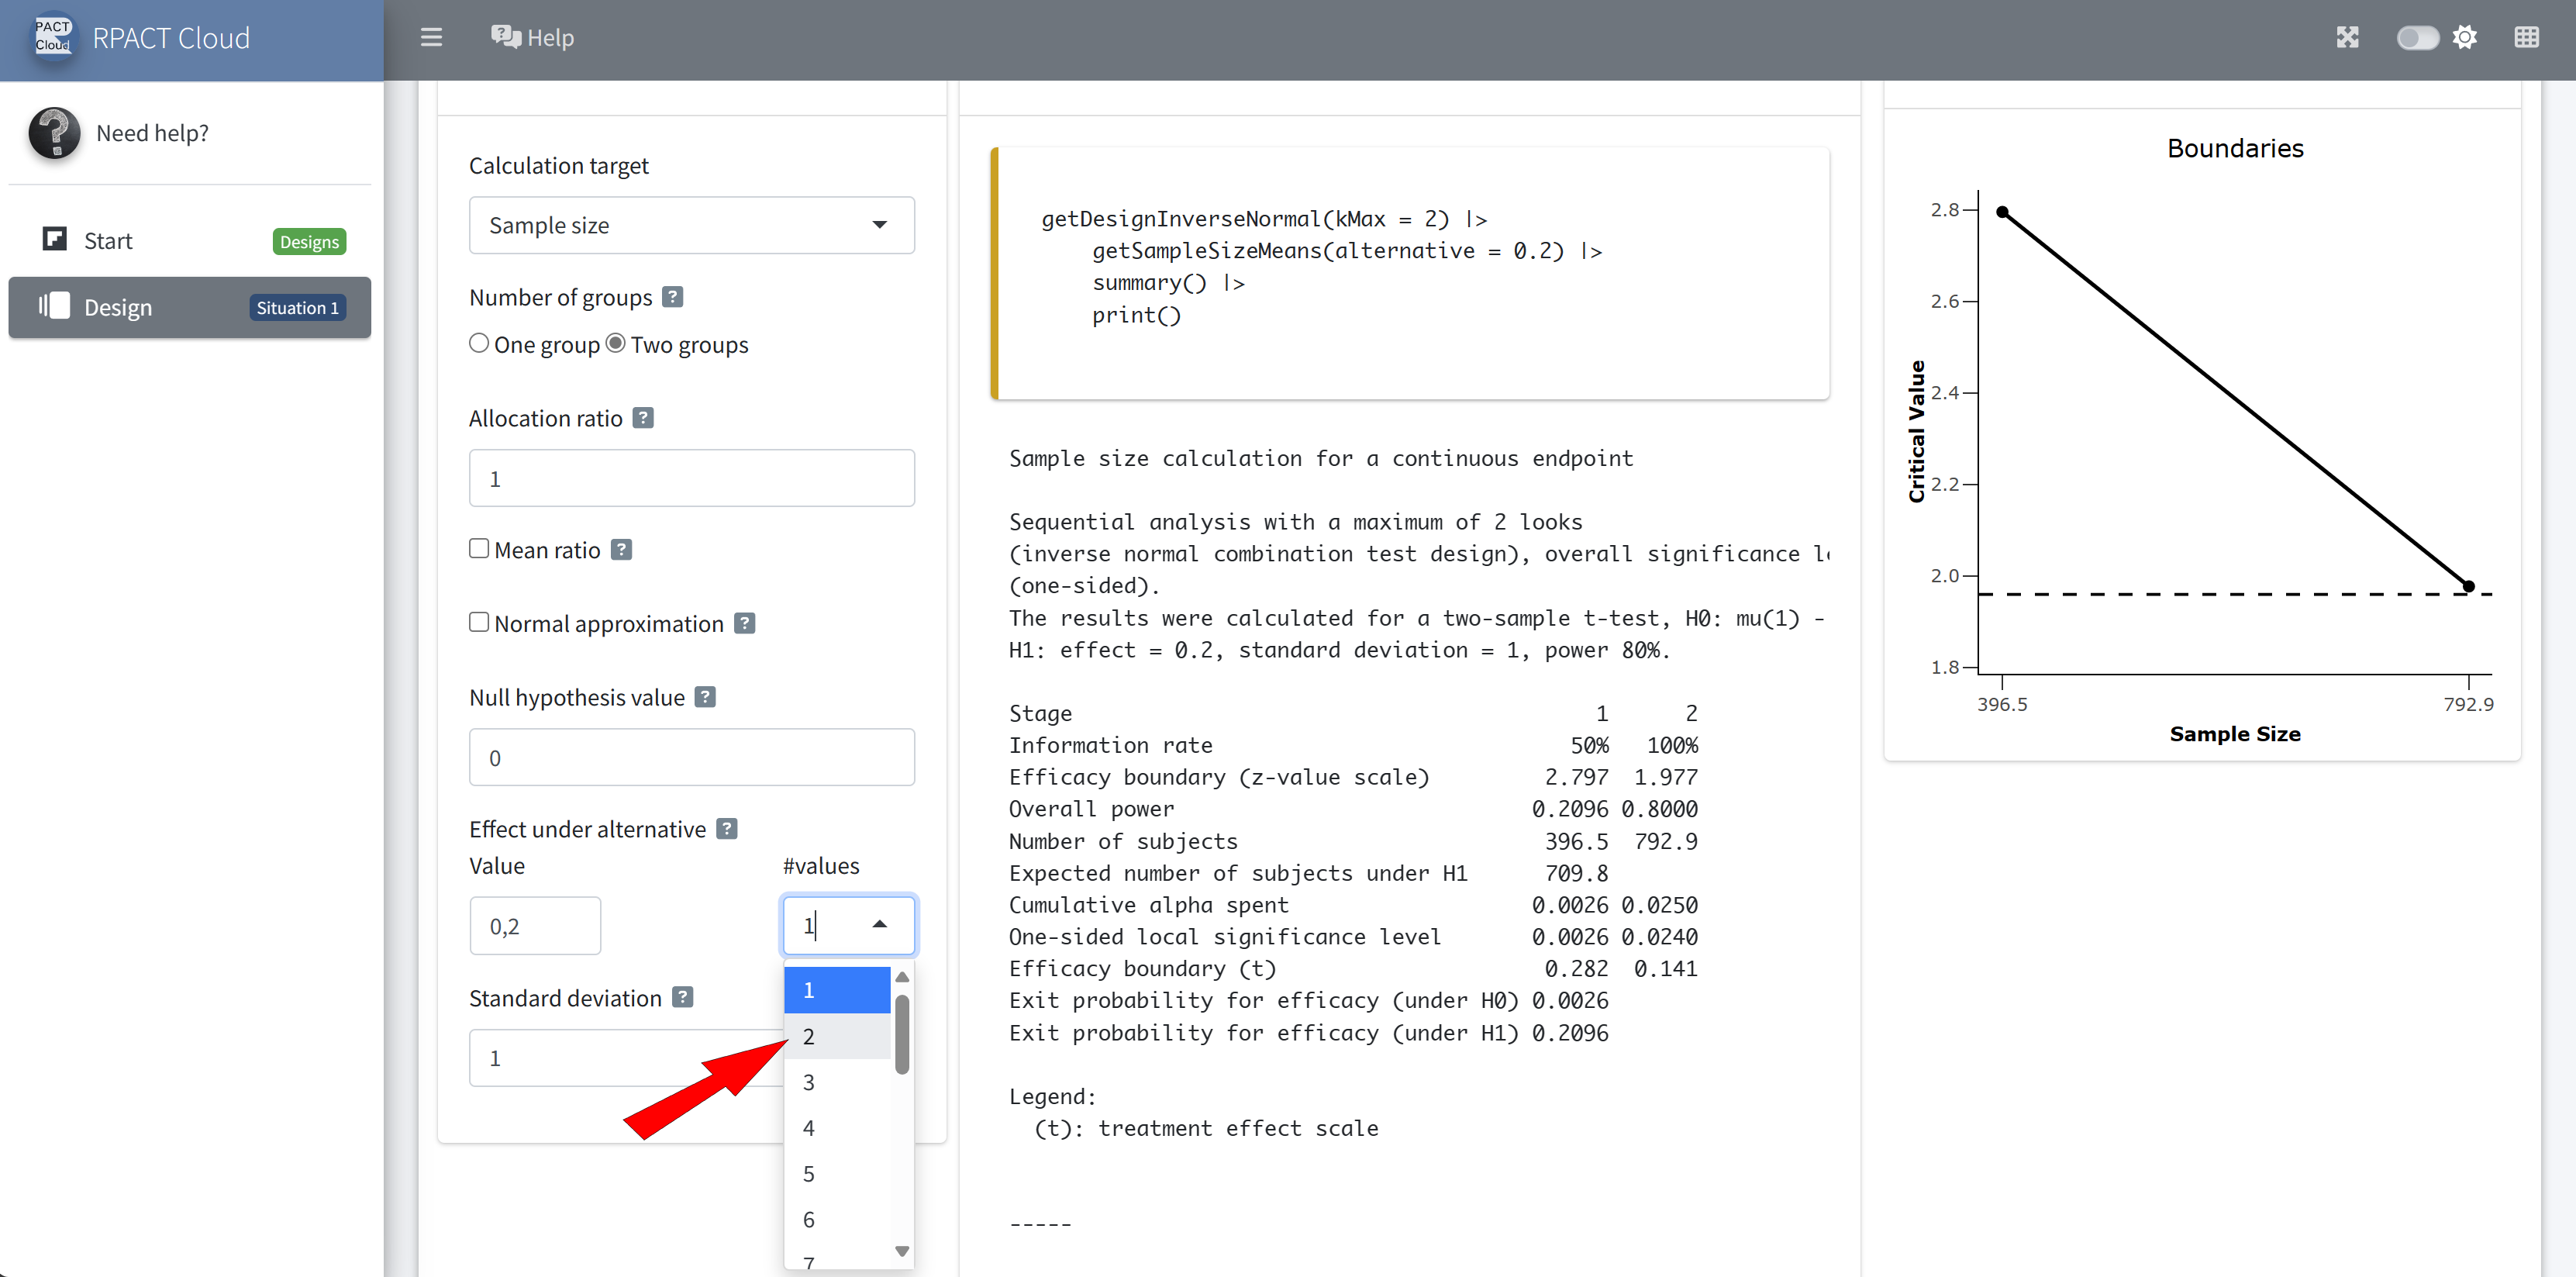Choose option 4 in #values list
Image resolution: width=2576 pixels, height=1277 pixels.
[x=836, y=1128]
